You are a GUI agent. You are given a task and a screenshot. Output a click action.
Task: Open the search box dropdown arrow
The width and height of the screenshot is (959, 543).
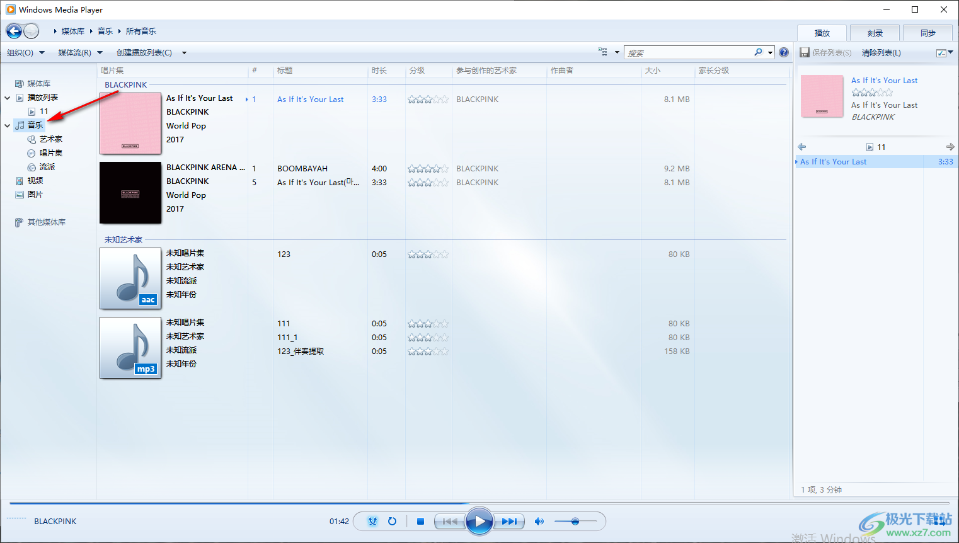pos(770,53)
